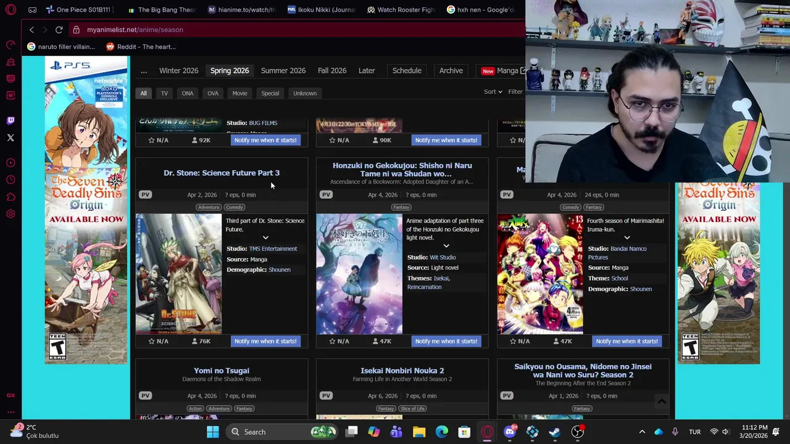790x444 pixels.
Task: Open Isekai Nonbiri Nouka 2 title
Action: tap(402, 371)
